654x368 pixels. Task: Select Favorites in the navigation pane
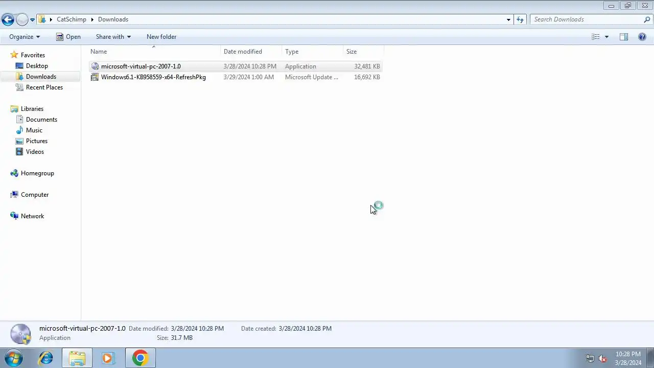[x=33, y=55]
